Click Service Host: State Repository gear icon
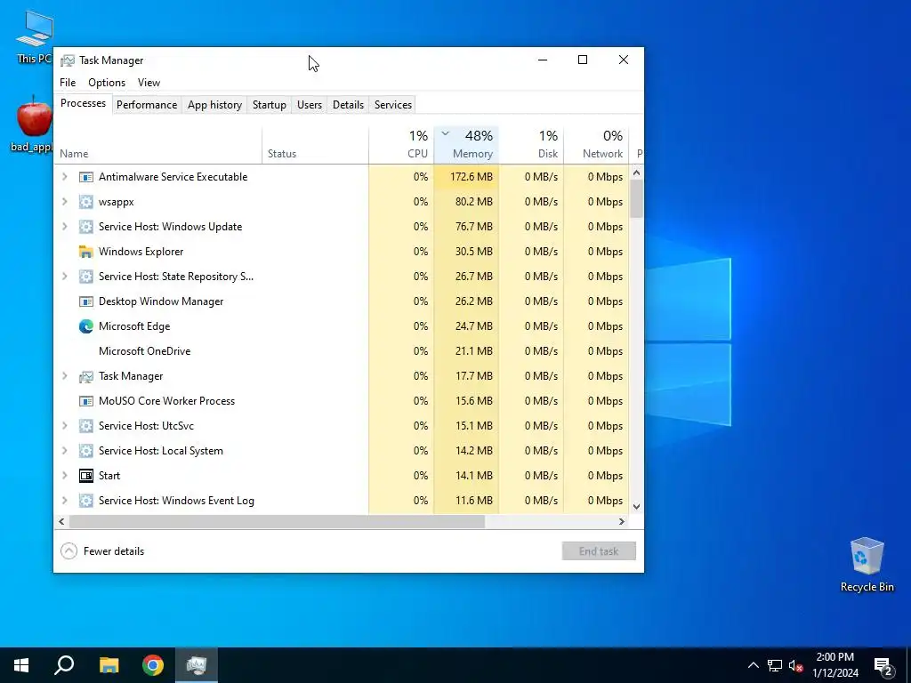Image resolution: width=911 pixels, height=683 pixels. coord(86,277)
